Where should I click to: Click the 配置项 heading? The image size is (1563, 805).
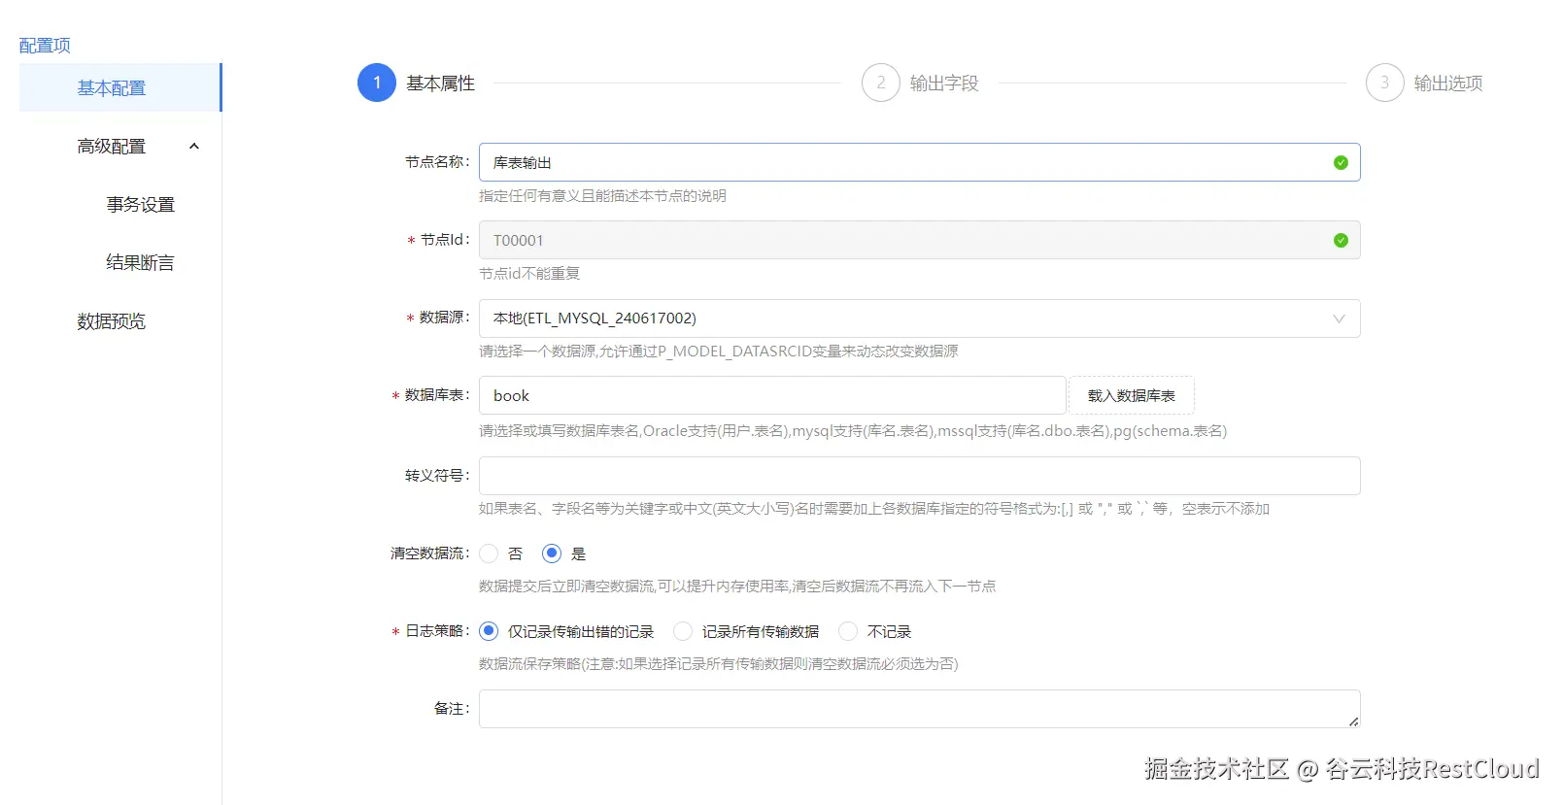click(x=45, y=46)
